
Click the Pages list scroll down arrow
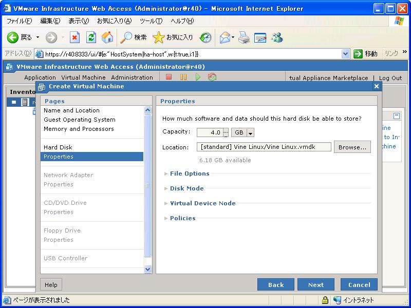(x=147, y=269)
